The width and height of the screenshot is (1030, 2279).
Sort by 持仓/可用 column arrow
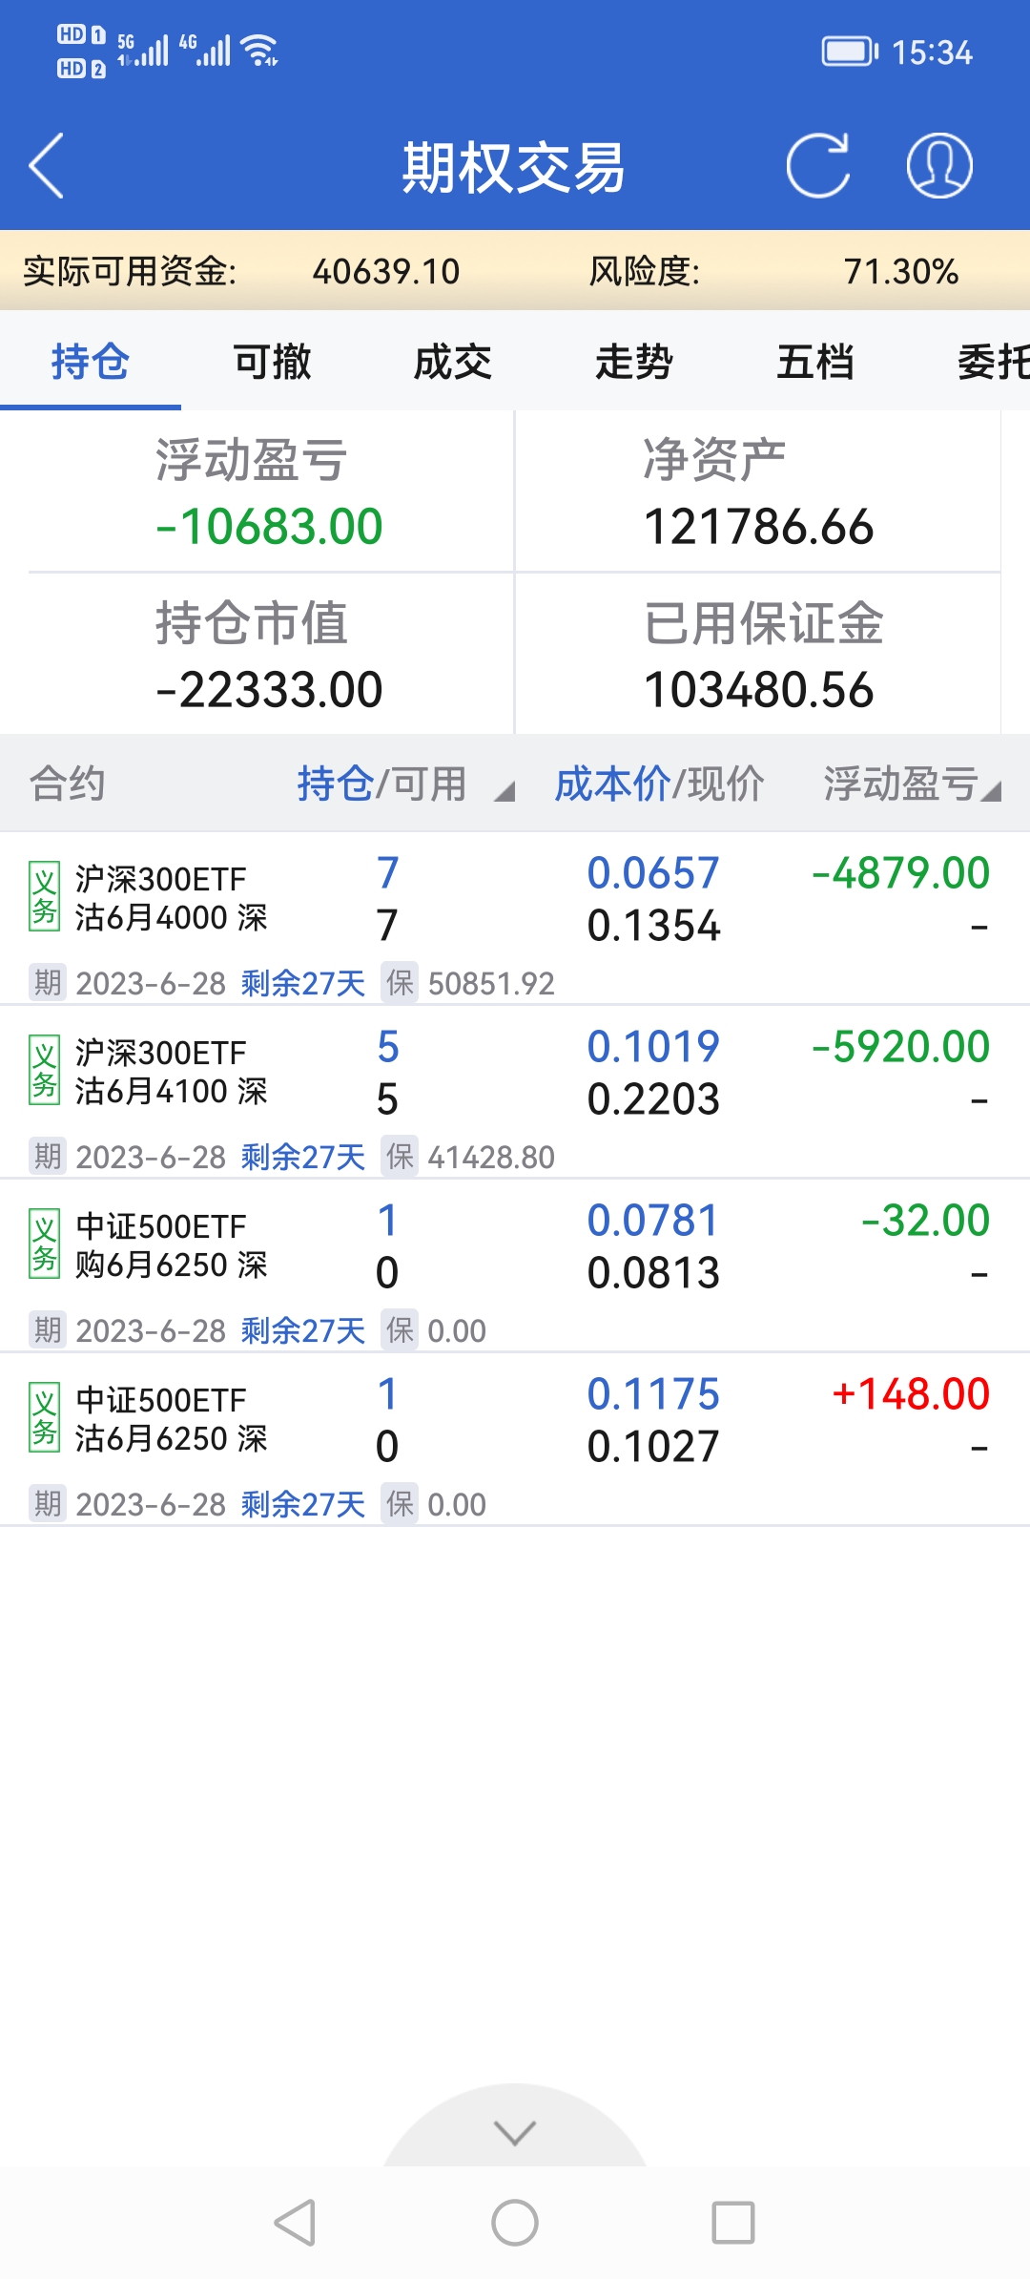[505, 790]
